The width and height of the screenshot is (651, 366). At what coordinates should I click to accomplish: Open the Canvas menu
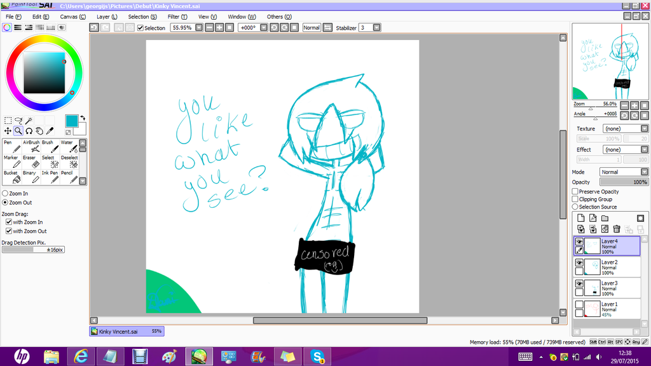click(72, 17)
